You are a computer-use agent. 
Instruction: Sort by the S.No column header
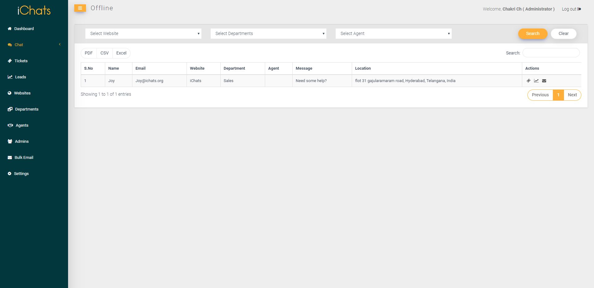click(93, 68)
